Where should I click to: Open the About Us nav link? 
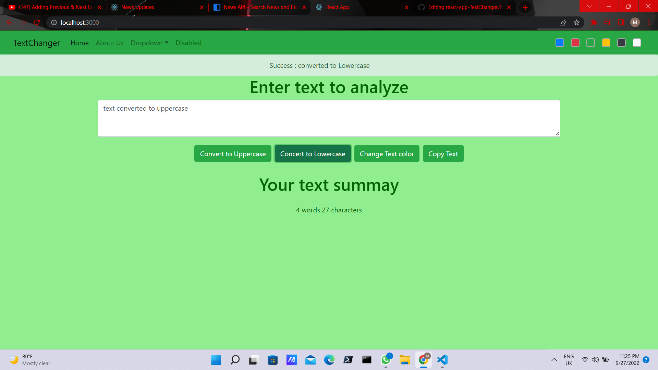(x=110, y=43)
